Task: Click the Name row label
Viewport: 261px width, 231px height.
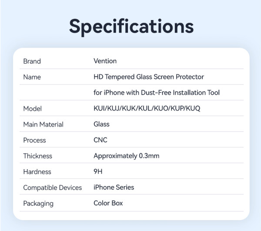Action: pos(32,77)
